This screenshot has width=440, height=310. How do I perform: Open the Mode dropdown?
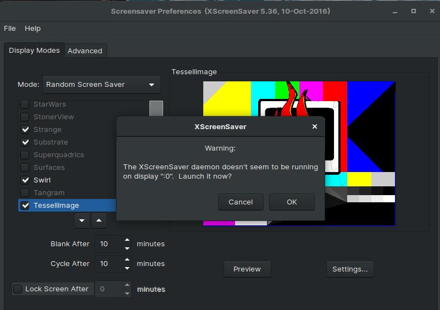point(102,85)
